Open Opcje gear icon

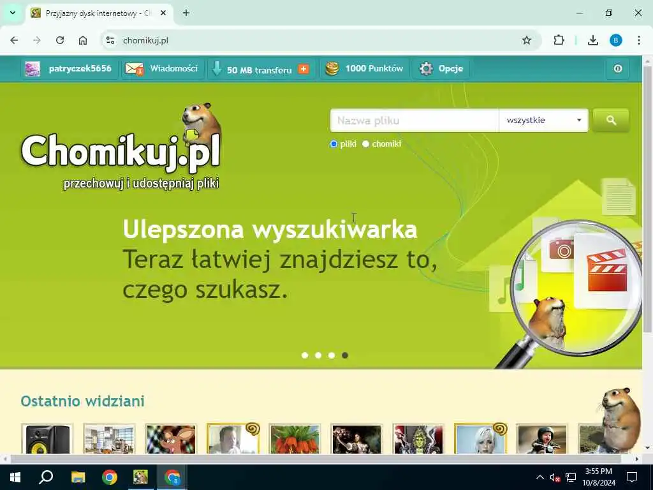426,69
